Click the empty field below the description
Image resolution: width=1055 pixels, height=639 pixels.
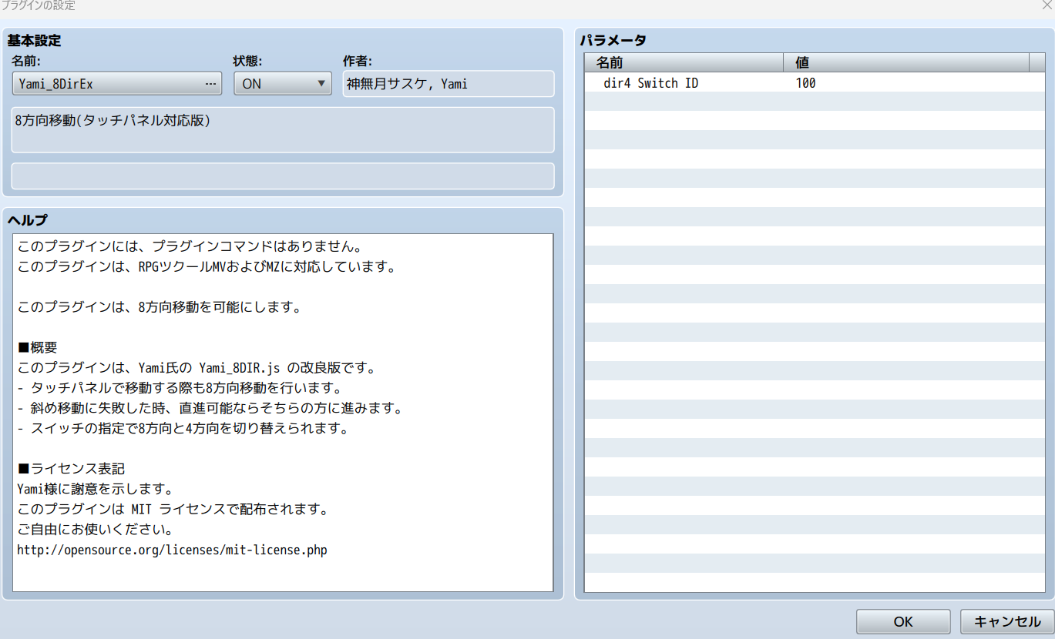point(283,176)
